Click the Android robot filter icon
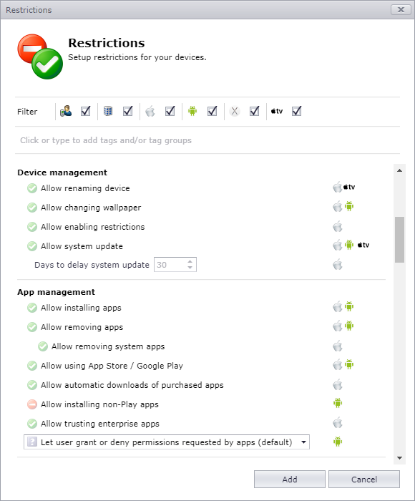This screenshot has width=415, height=501. pos(192,111)
